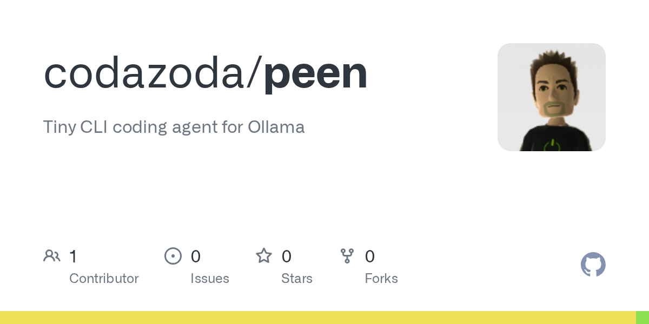Select the "Tiny CLI coding agent for Ollama" description
The width and height of the screenshot is (649, 324).
coord(174,127)
